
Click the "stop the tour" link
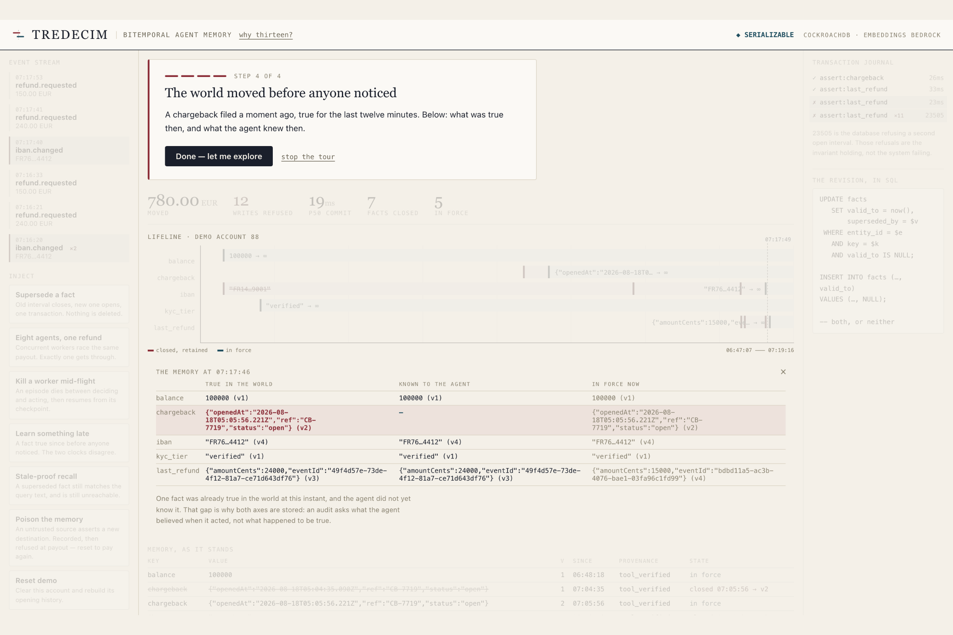(x=308, y=157)
